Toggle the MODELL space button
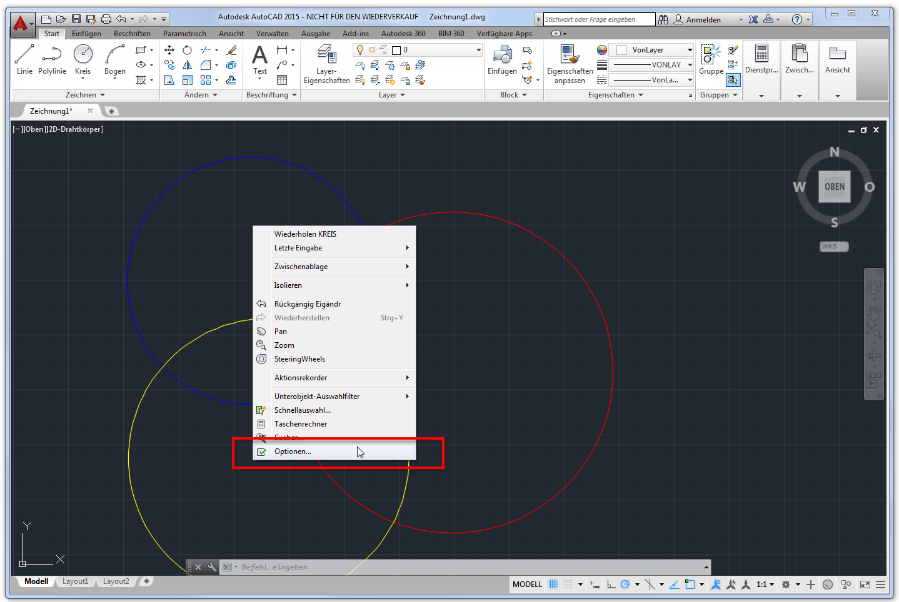The image size is (899, 602). point(527,585)
